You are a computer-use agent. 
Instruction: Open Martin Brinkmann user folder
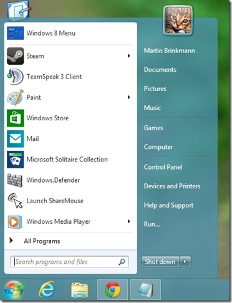click(x=170, y=50)
